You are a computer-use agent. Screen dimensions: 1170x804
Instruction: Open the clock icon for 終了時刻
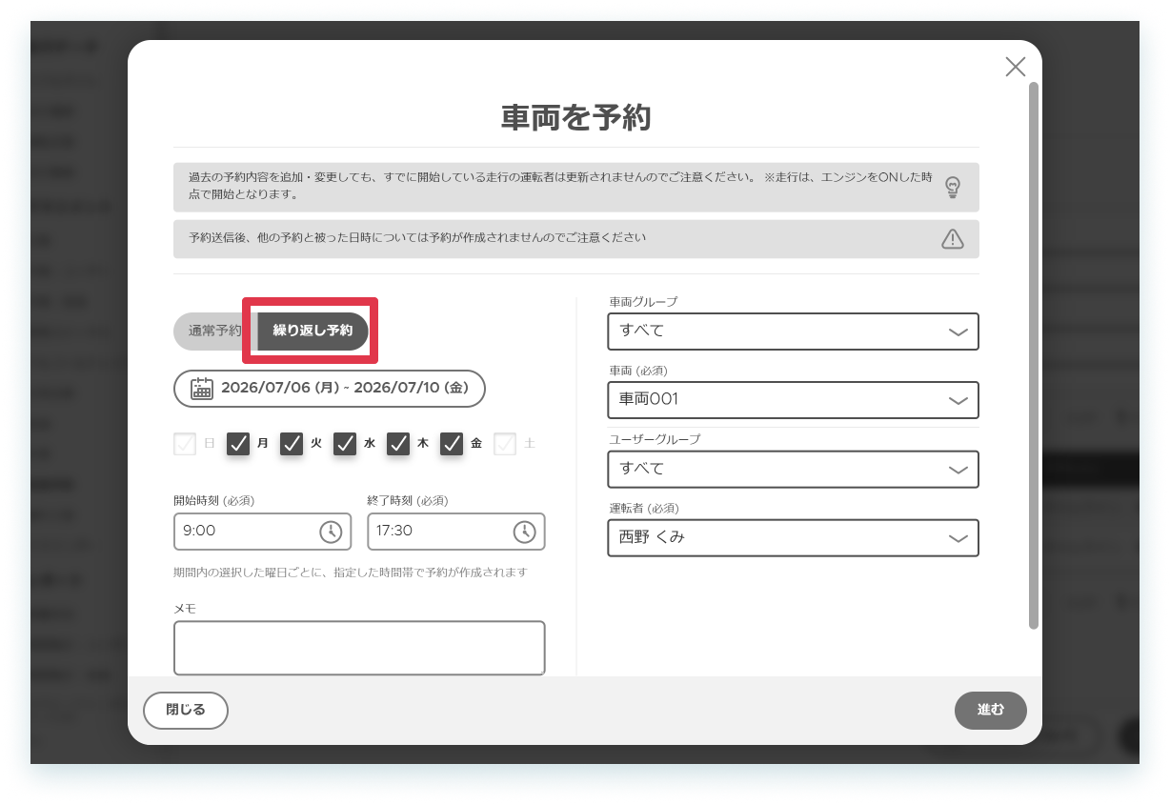524,532
